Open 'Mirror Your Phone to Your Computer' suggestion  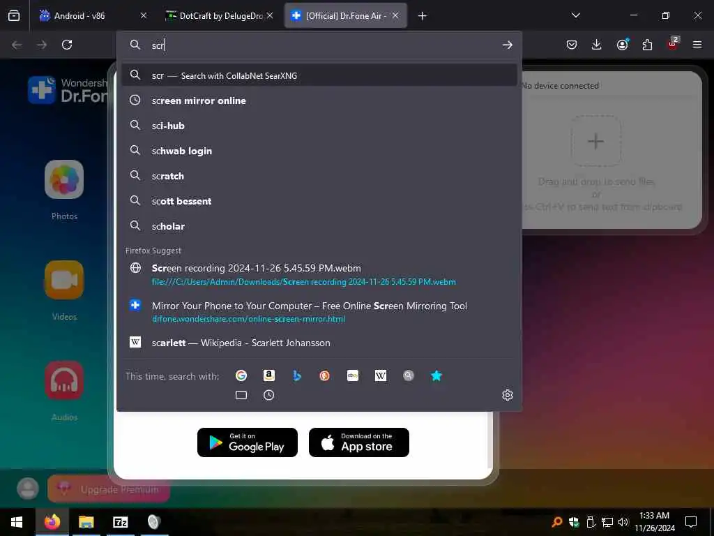click(x=319, y=312)
